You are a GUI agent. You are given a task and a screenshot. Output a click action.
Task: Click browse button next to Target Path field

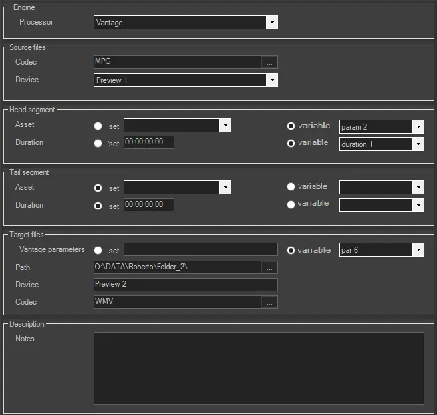pyautogui.click(x=269, y=268)
